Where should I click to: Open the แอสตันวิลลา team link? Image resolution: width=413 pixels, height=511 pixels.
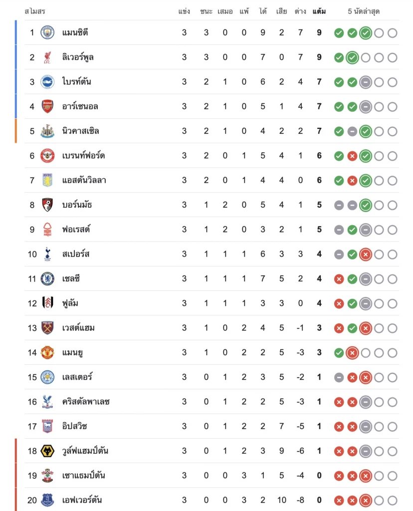pyautogui.click(x=84, y=180)
